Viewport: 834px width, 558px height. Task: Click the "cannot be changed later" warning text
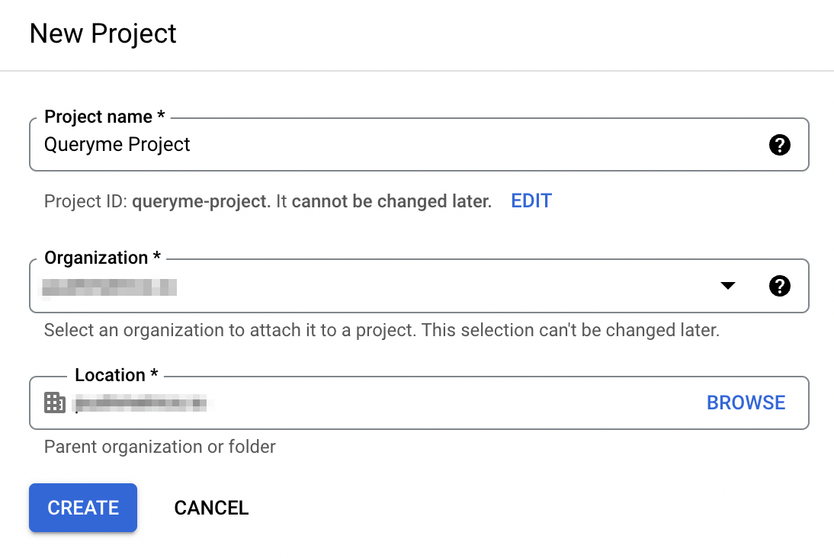[x=391, y=201]
